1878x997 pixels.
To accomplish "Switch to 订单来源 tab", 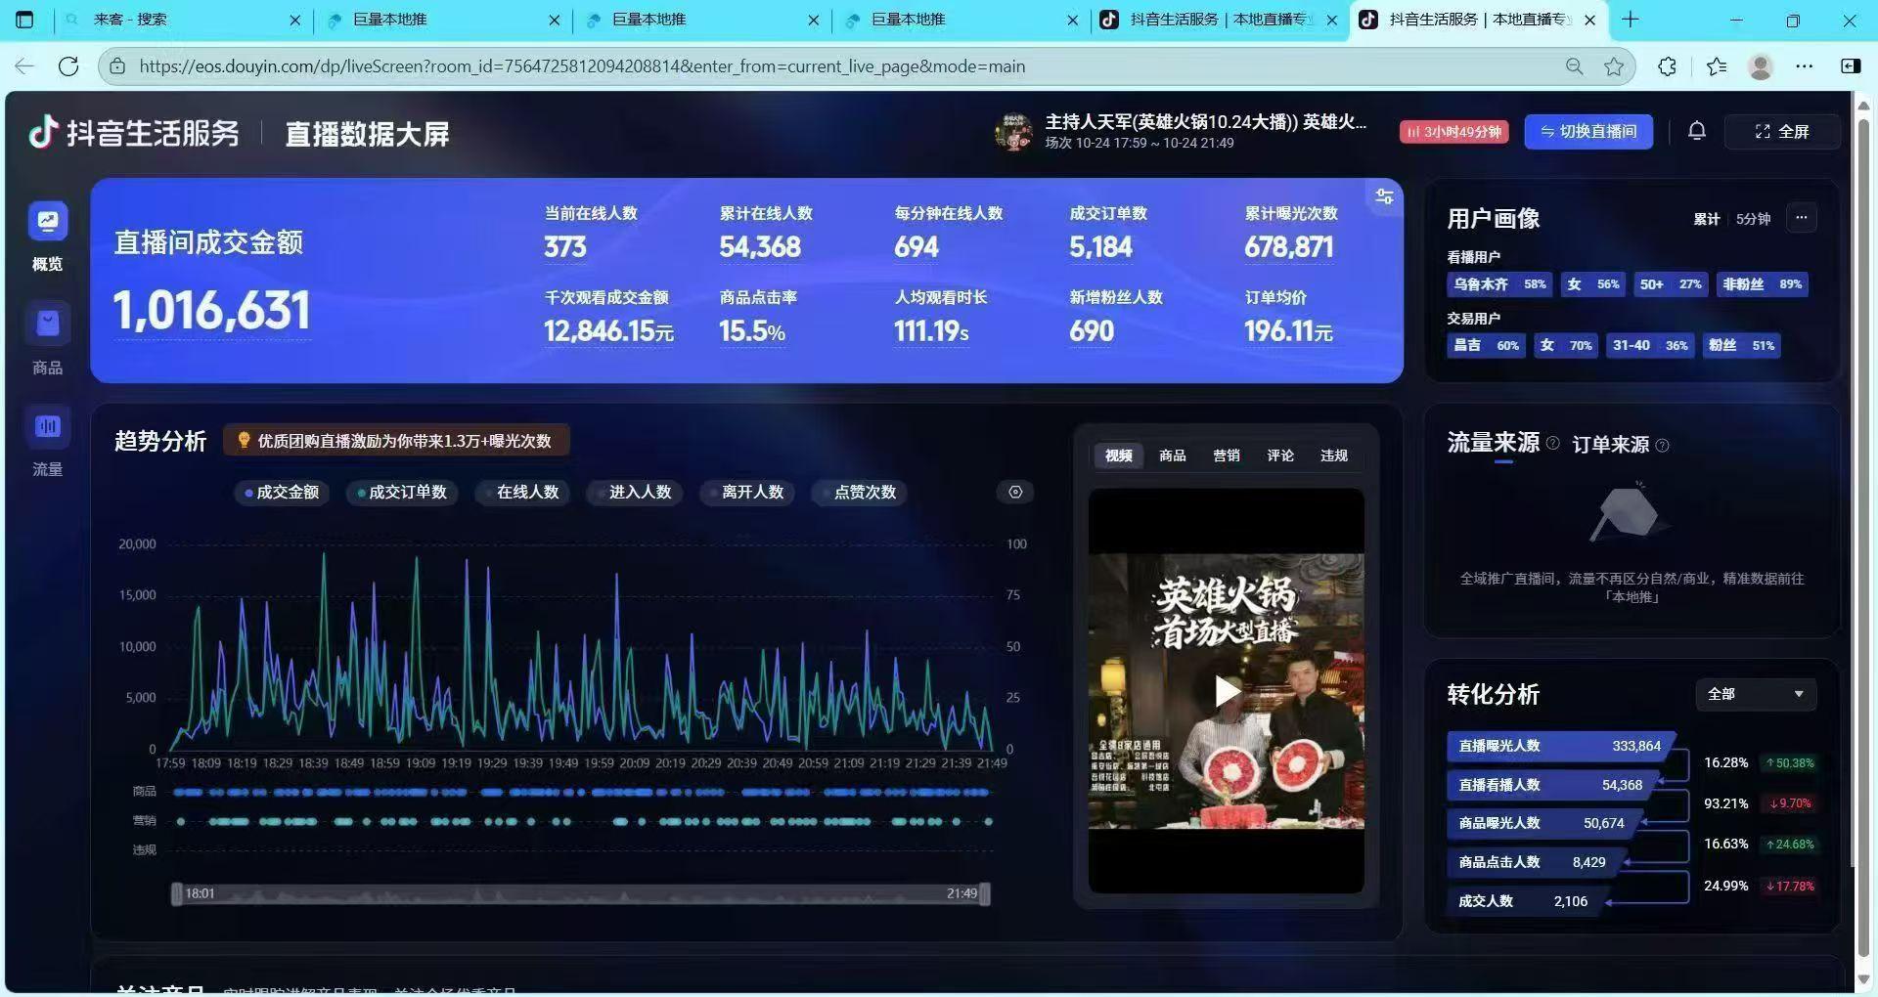I will click(1610, 445).
